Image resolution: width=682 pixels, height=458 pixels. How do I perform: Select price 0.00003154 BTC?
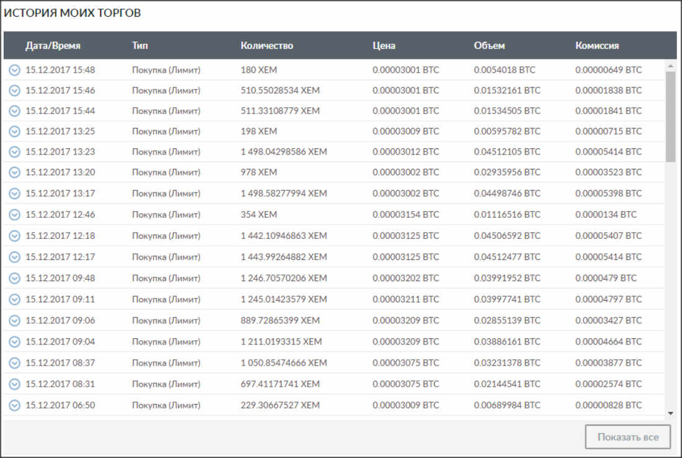click(406, 215)
